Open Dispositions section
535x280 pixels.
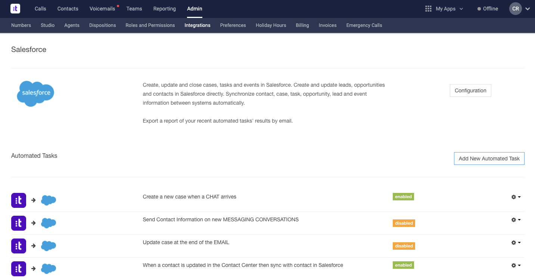point(103,25)
